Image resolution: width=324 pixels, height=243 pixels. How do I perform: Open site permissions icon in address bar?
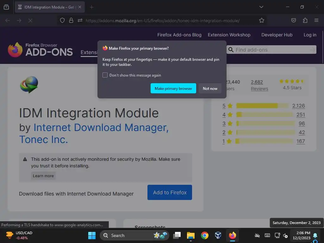click(80, 21)
